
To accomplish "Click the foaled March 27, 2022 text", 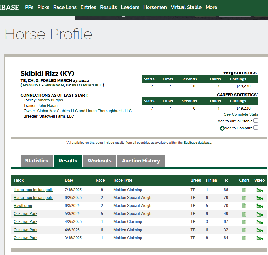I will pos(65,81).
